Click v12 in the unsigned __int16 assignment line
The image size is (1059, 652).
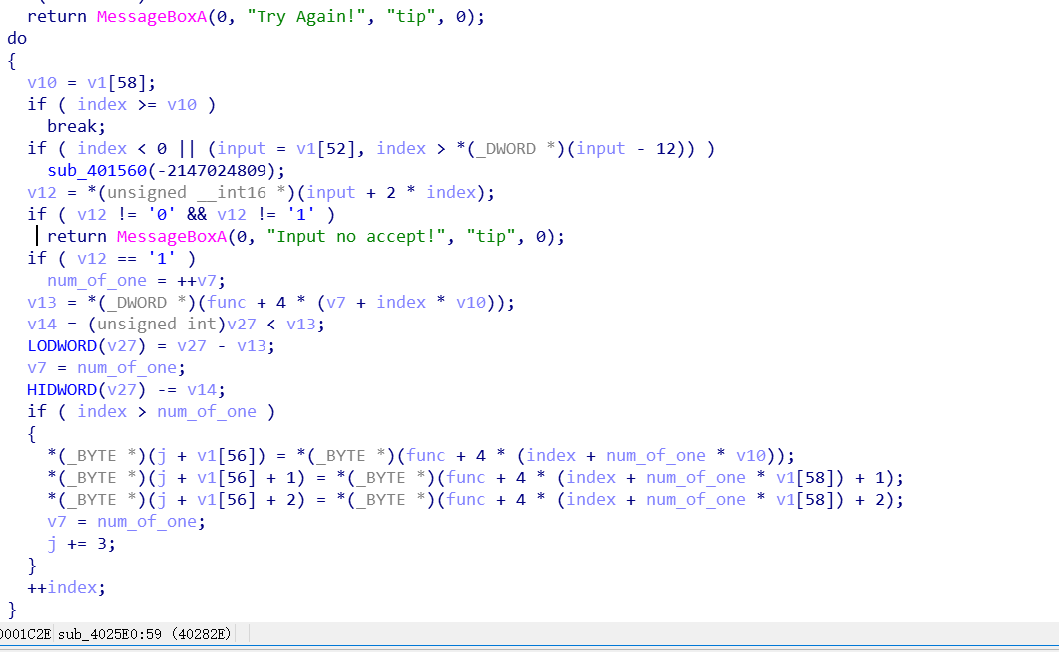[x=41, y=192]
